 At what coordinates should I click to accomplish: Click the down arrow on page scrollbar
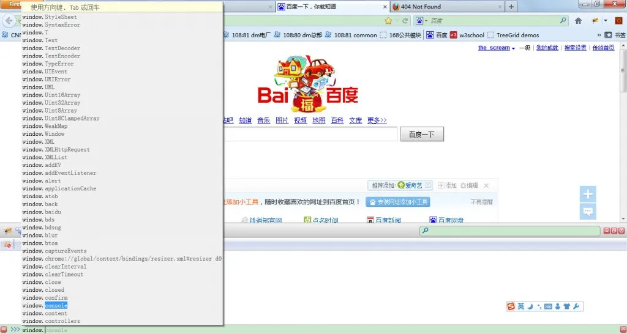(x=623, y=219)
